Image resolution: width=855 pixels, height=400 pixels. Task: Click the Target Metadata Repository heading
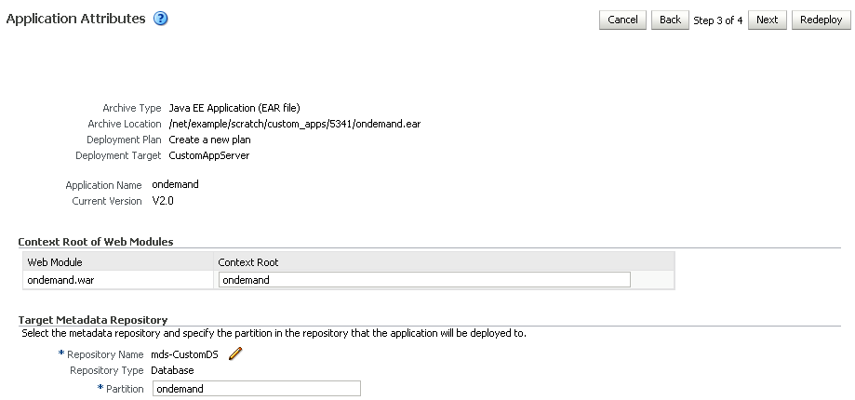pos(93,320)
